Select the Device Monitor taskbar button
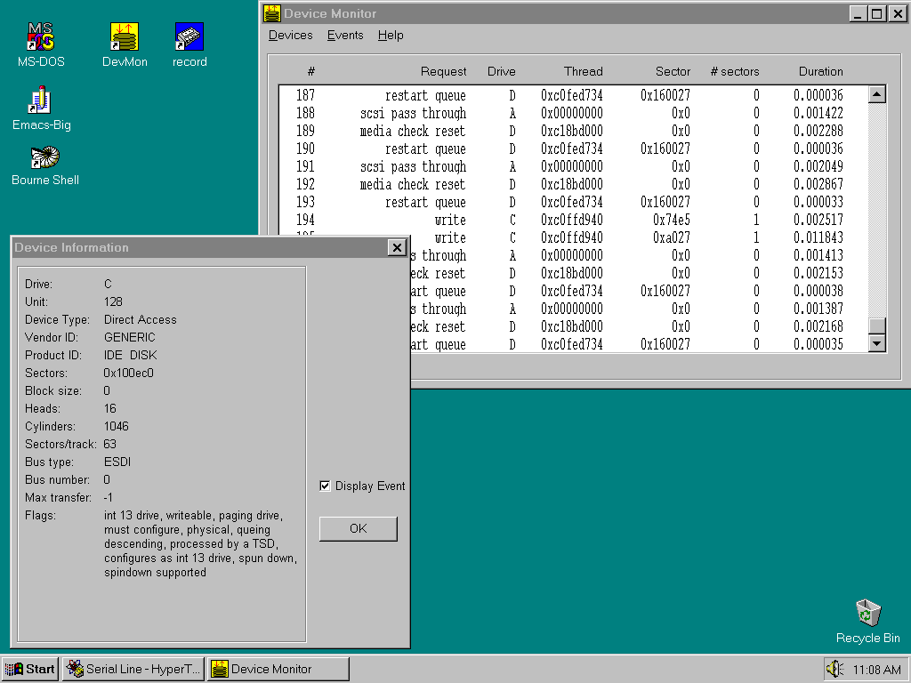 [x=278, y=669]
